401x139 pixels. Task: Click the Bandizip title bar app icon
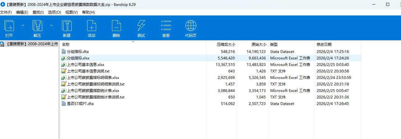(x=2, y=4)
